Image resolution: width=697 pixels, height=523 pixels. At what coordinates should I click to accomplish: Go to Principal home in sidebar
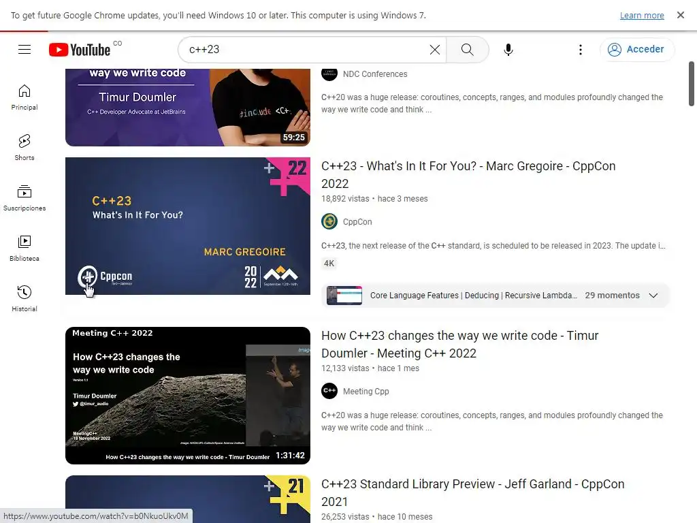point(25,97)
